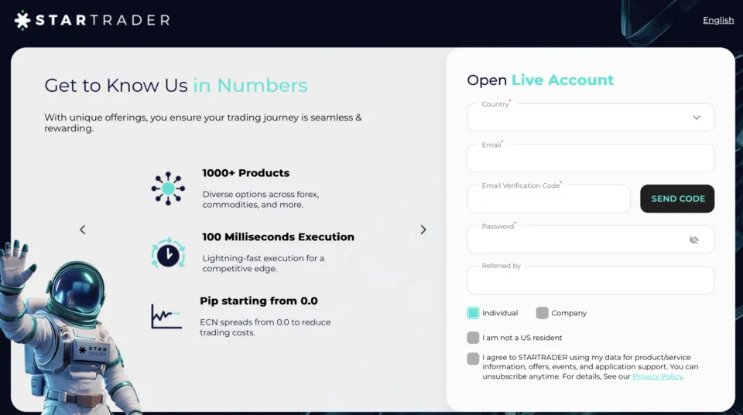Toggle password visibility eye icon

(x=693, y=240)
